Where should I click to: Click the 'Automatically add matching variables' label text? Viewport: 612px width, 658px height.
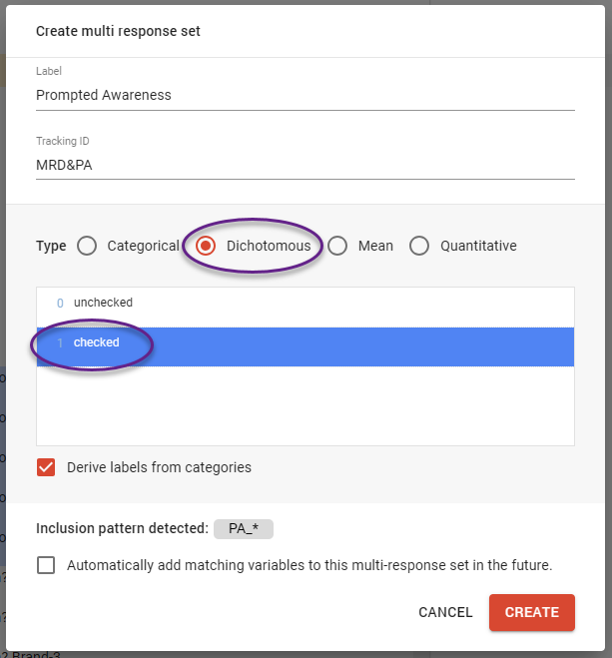coord(309,565)
